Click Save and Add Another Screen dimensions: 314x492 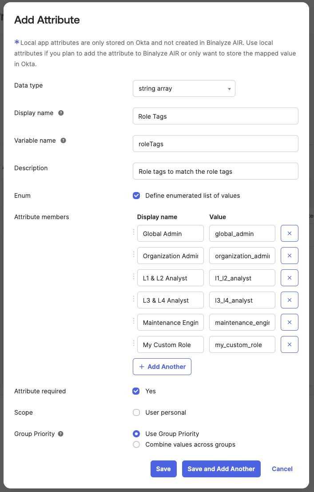tap(221, 469)
